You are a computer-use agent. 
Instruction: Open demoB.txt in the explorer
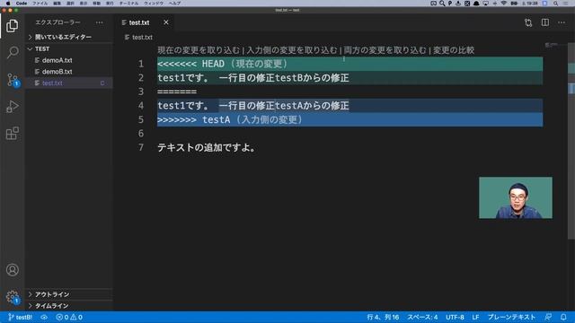(68, 72)
